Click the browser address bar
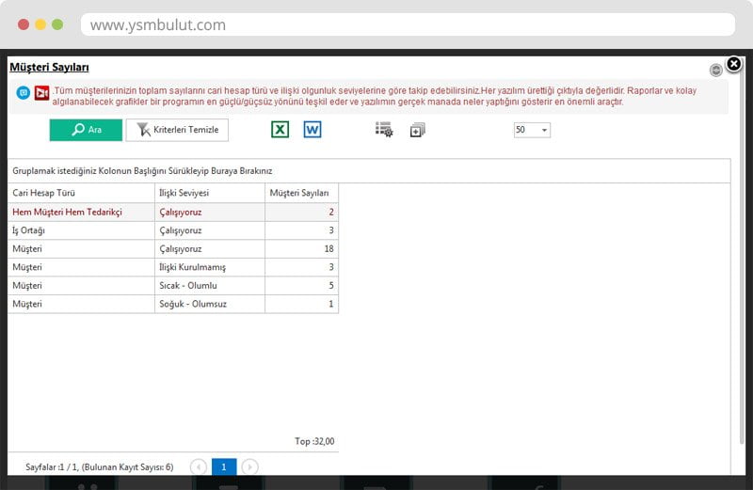The height and width of the screenshot is (490, 753). (407, 24)
